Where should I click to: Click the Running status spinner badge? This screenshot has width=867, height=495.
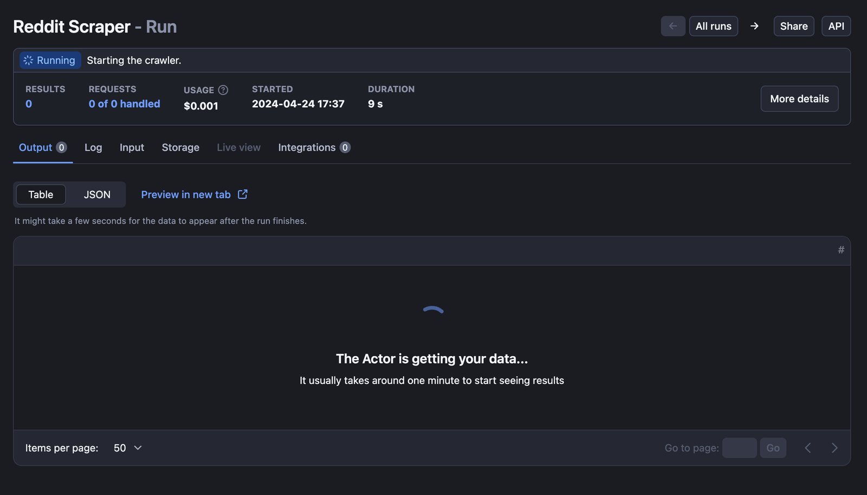click(50, 60)
